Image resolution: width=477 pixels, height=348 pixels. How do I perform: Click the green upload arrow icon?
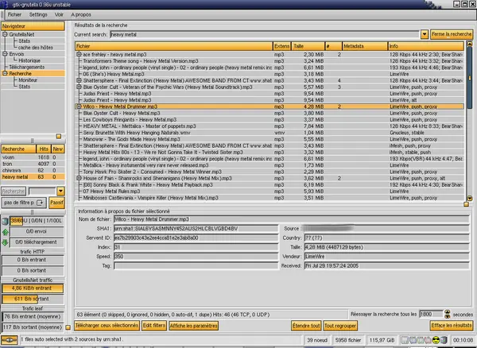(6, 230)
